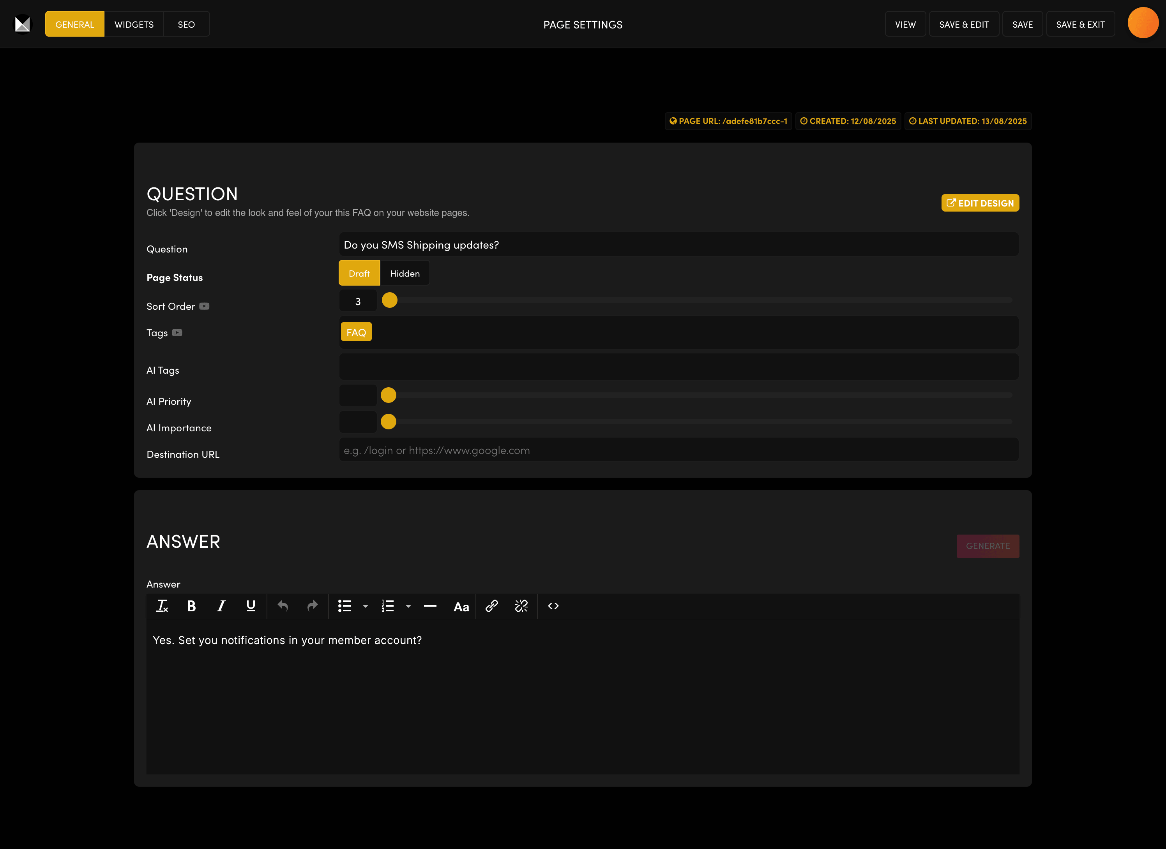The height and width of the screenshot is (849, 1166).
Task: Switch to the General tab
Action: 74,24
